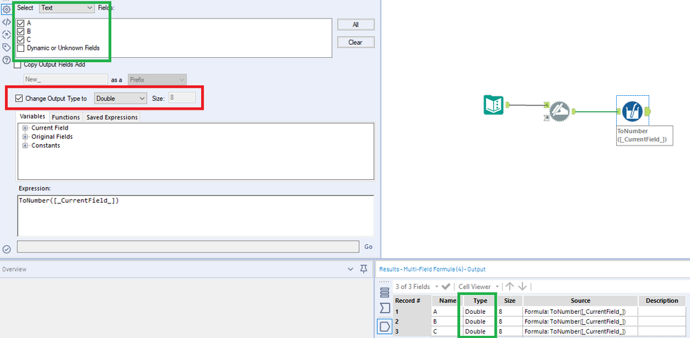Click the ToNumber annotation under Browse tool
Image resolution: width=690 pixels, height=338 pixels.
(644, 135)
